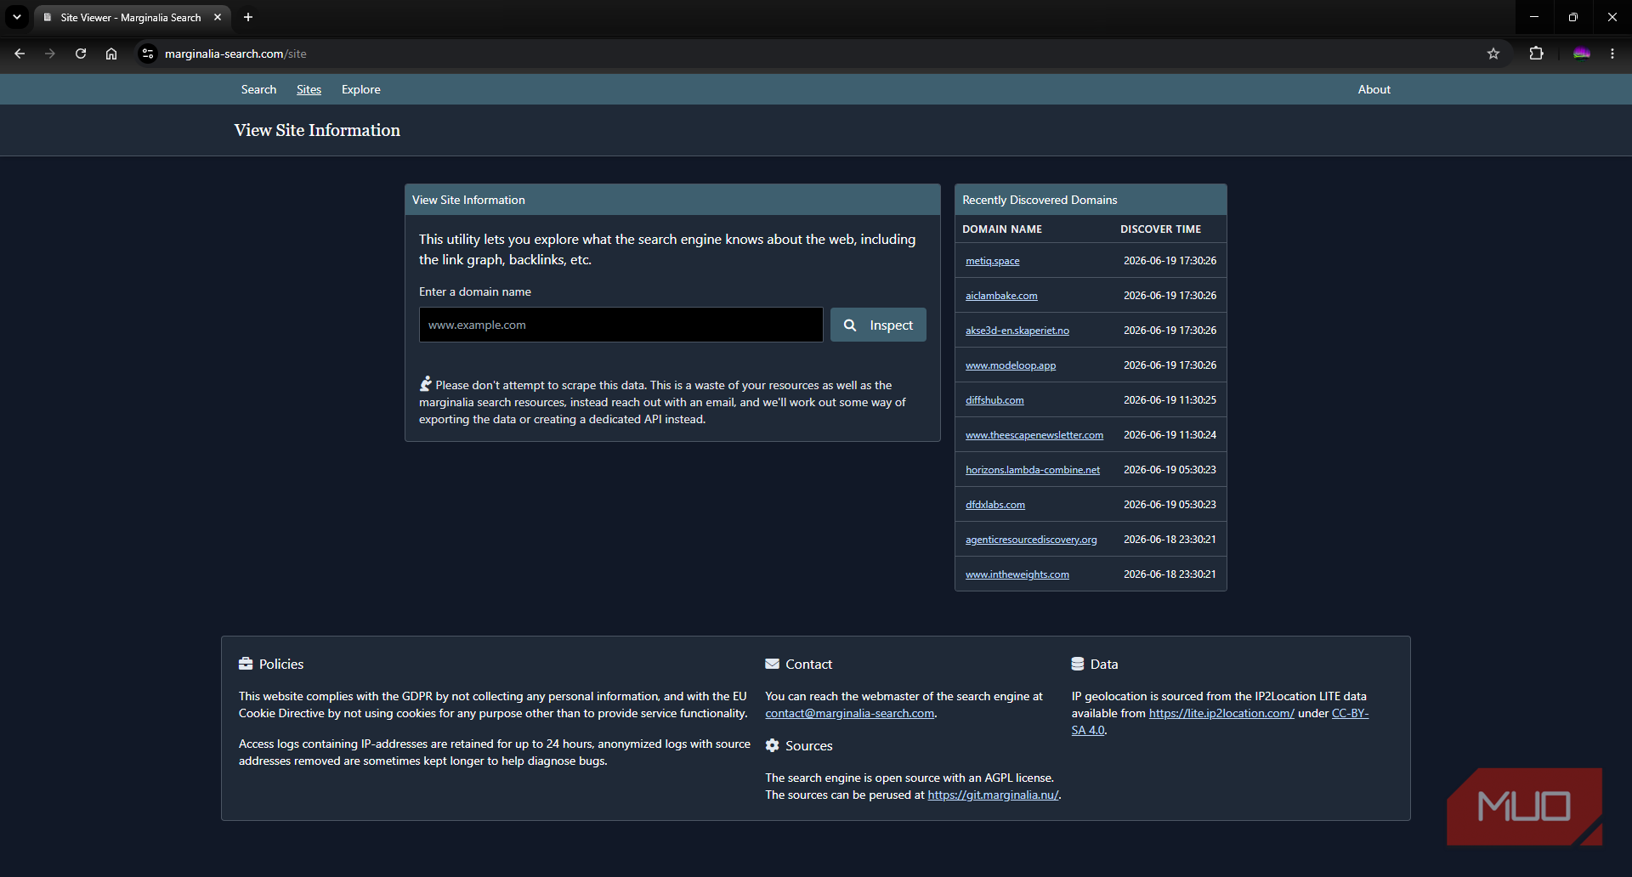Open the www.modeloop.app link
Image resolution: width=1632 pixels, height=877 pixels.
pyautogui.click(x=1011, y=365)
